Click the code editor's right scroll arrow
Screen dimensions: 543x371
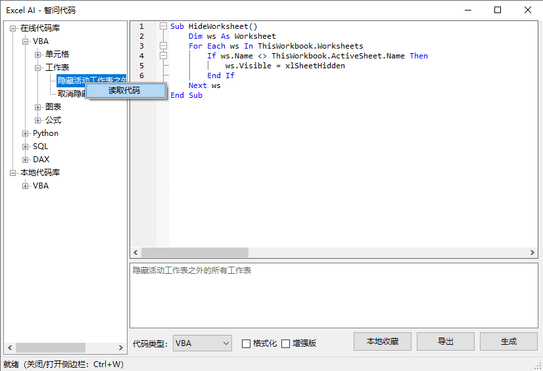click(x=532, y=252)
